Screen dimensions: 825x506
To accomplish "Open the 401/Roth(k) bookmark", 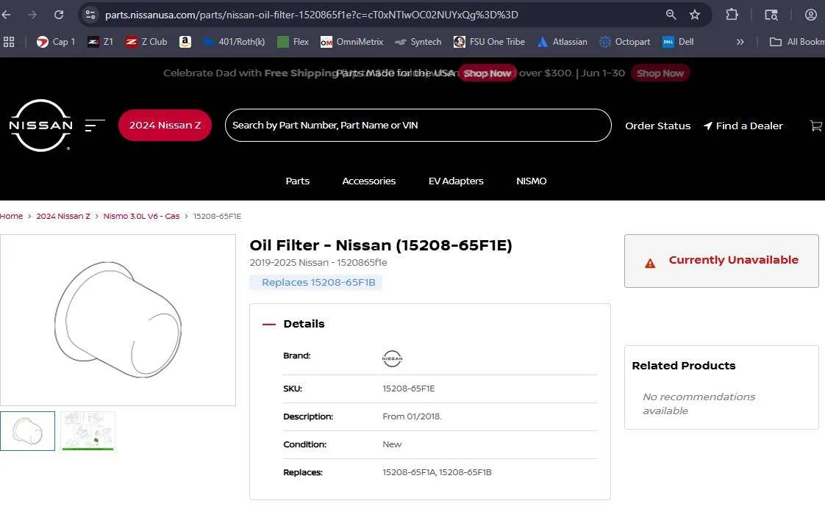I will [234, 42].
